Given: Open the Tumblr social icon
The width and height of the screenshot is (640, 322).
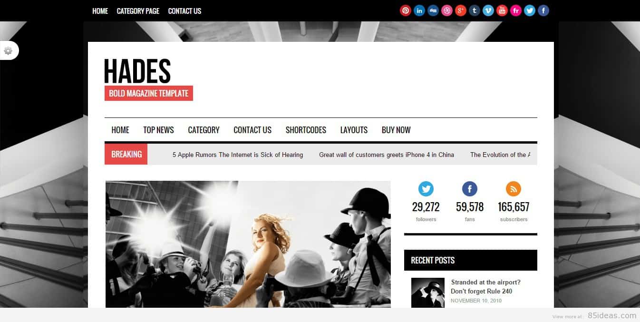Looking at the screenshot, I should tap(474, 10).
